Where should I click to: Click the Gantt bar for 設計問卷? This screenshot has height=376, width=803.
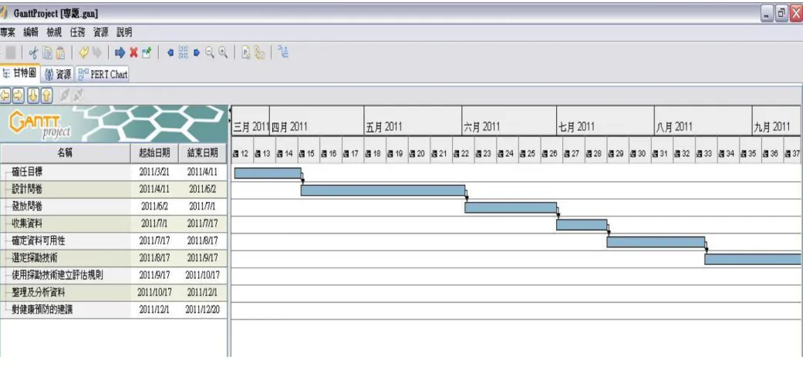point(383,190)
